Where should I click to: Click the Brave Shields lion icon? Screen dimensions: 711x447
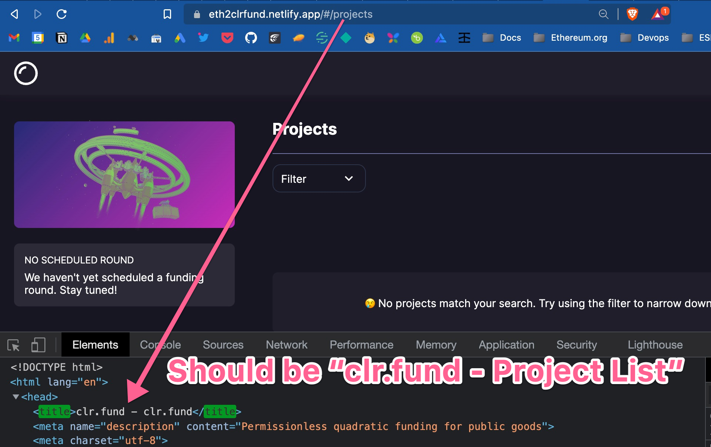tap(632, 14)
